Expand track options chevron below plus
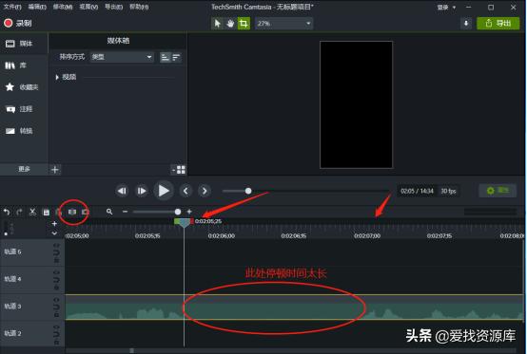527x354 pixels. coord(54,233)
